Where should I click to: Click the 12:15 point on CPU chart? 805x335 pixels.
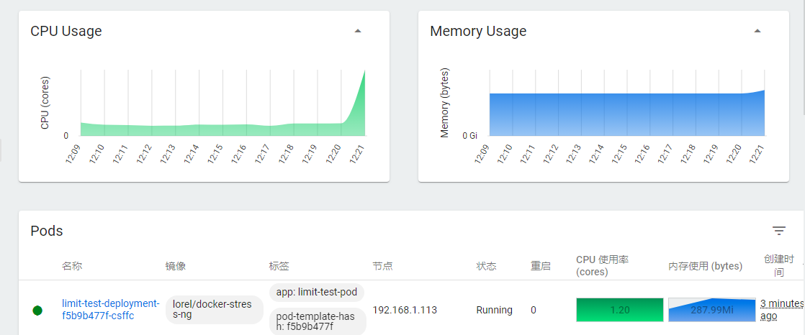[x=222, y=130]
